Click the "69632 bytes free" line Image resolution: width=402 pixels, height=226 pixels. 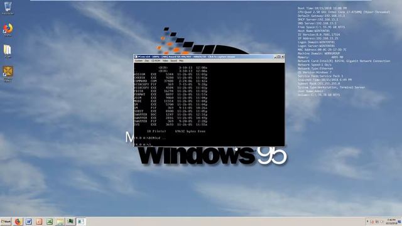[190, 131]
